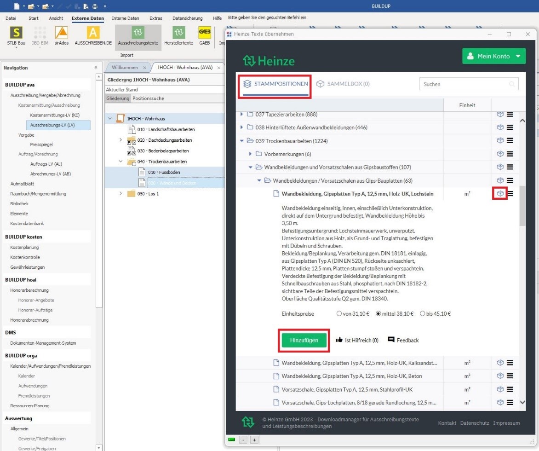
Task: Click the Heinze list scrollbar thumb
Action: pos(522,206)
